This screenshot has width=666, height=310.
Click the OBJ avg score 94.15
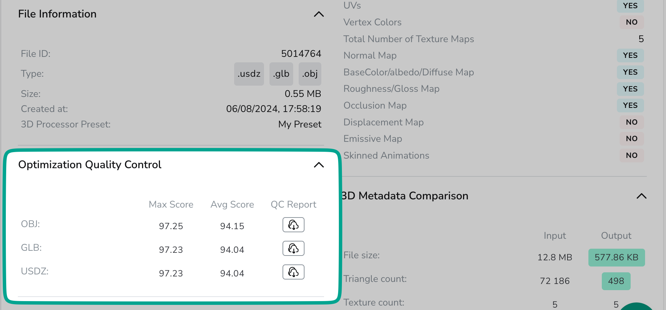232,226
